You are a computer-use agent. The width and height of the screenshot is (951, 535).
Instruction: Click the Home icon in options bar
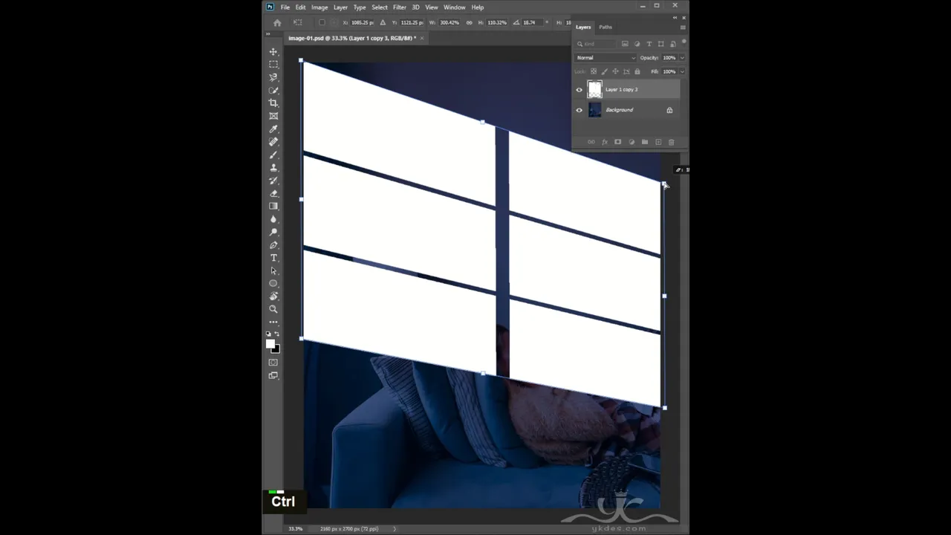tap(277, 22)
